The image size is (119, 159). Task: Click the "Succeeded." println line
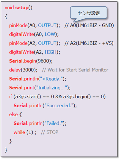point(45,106)
